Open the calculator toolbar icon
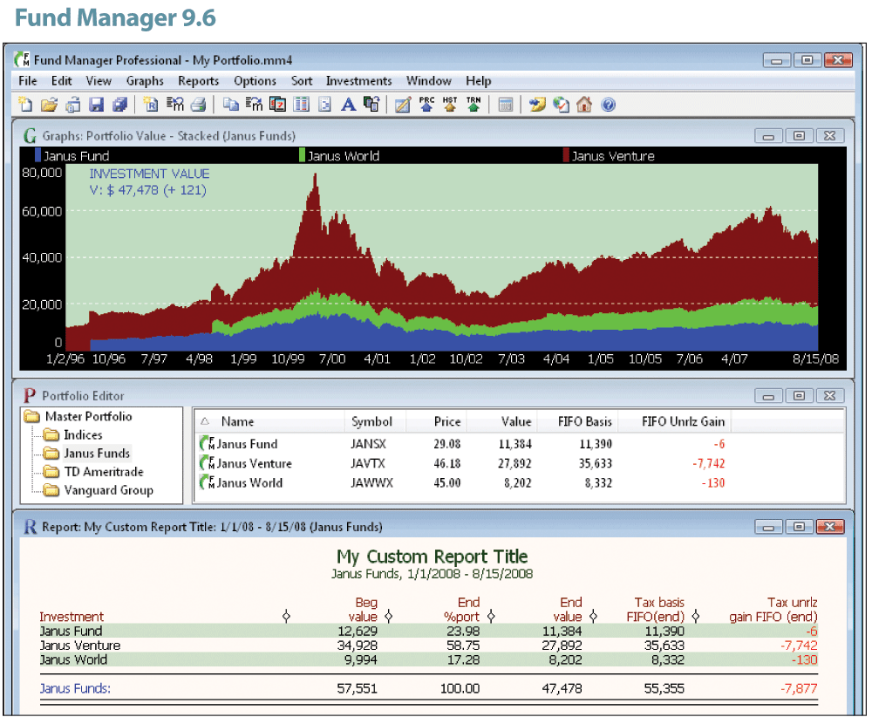This screenshot has width=872, height=724. [x=504, y=105]
